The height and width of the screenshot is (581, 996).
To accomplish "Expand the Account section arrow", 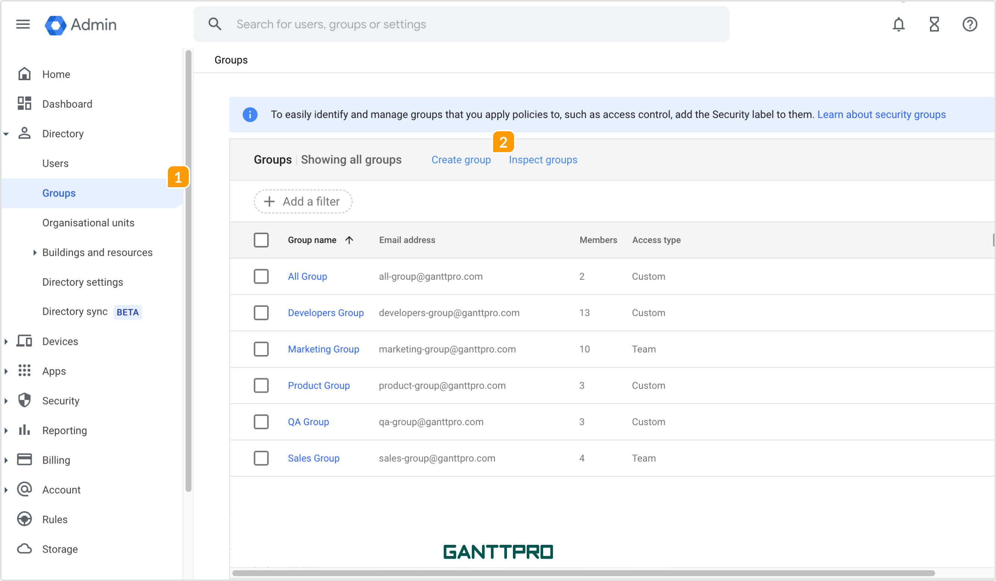I will pyautogui.click(x=6, y=490).
